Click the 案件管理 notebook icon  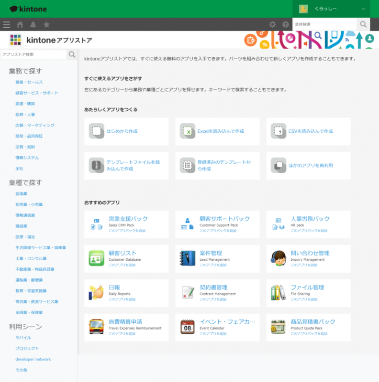click(188, 258)
